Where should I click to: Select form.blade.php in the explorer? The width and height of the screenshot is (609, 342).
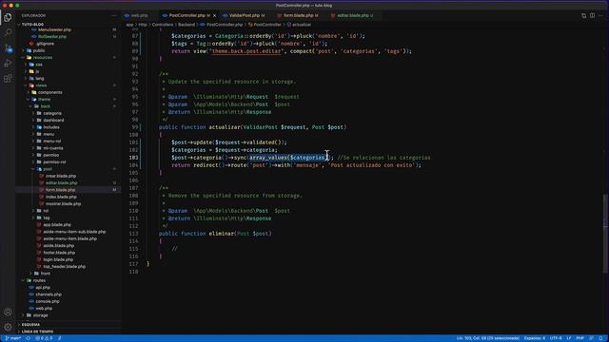pos(60,190)
